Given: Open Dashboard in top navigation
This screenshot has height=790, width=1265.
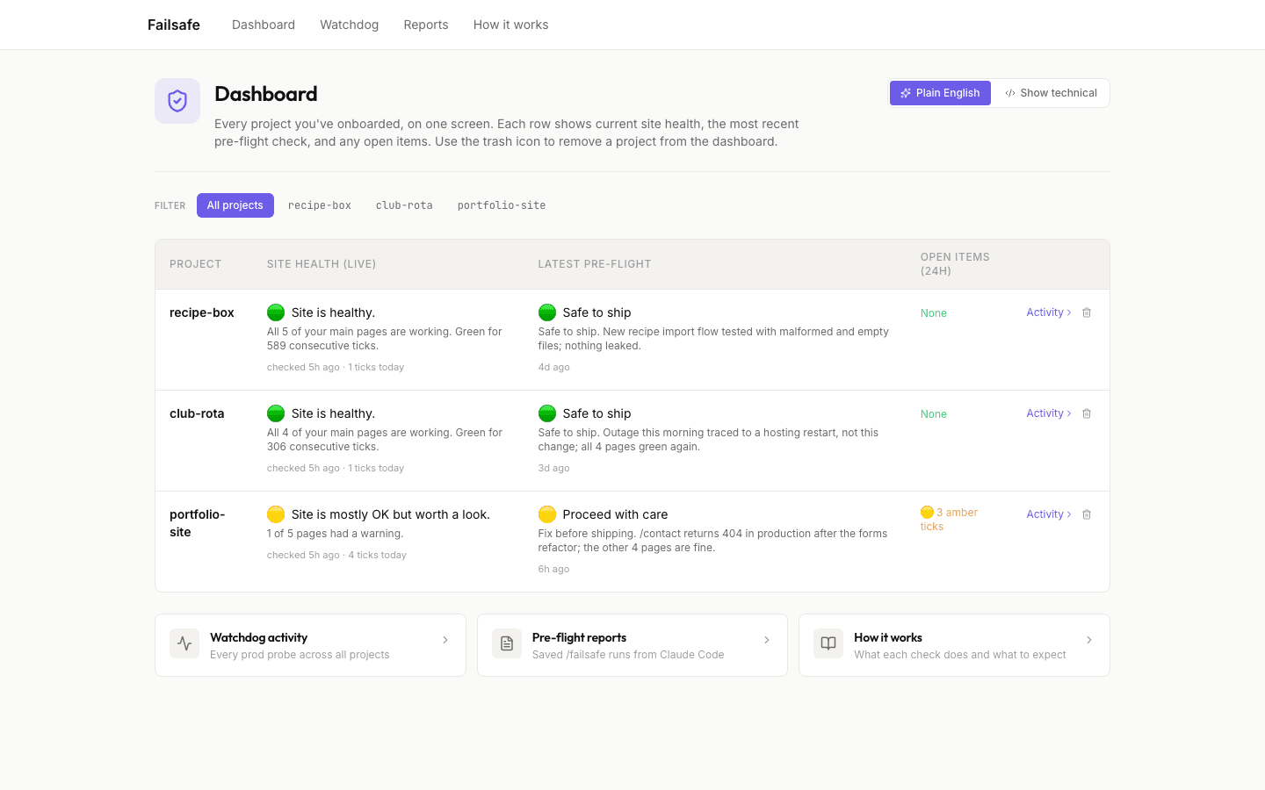Looking at the screenshot, I should pos(264,25).
